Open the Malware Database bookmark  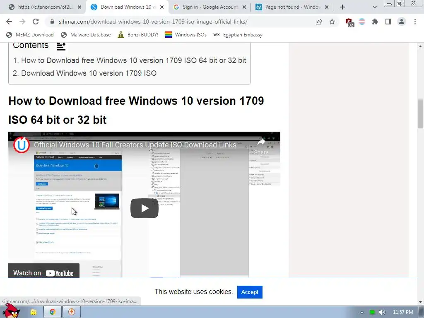(x=86, y=35)
